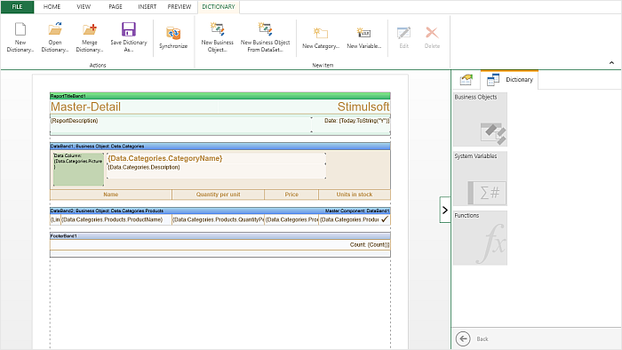Switch to the properties panel tab icon

point(466,80)
